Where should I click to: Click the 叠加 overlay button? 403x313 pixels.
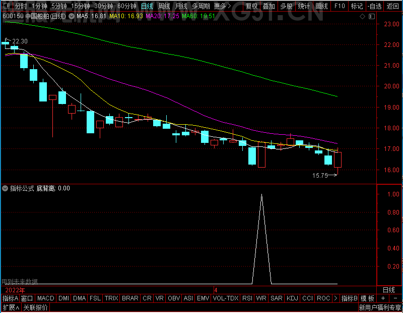pyautogui.click(x=268, y=6)
